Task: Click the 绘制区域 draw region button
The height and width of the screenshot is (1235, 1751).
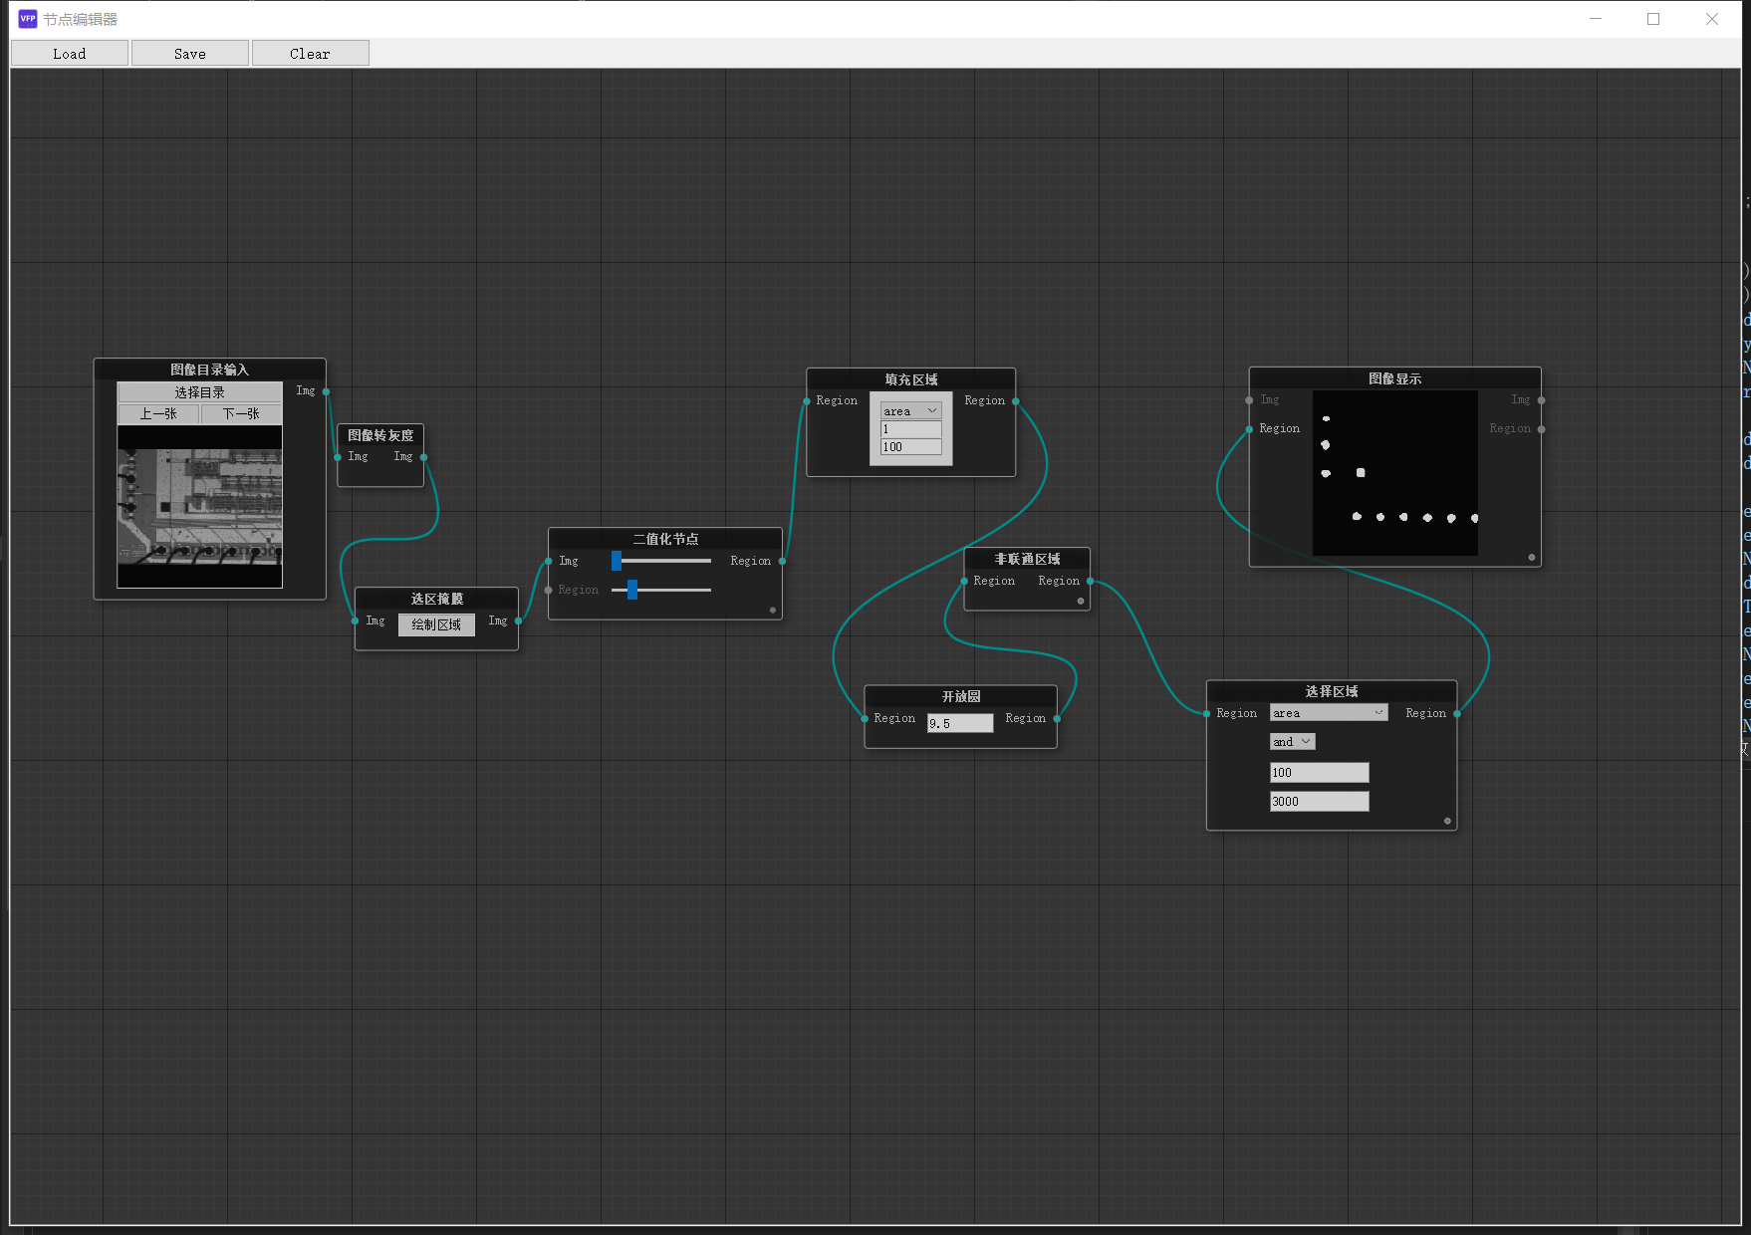Action: (x=436, y=624)
